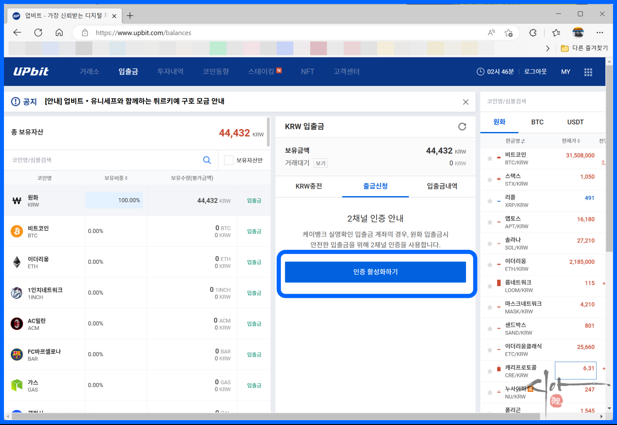
Task: Click 로그아웃 link in header
Action: coord(535,72)
